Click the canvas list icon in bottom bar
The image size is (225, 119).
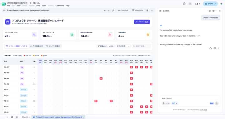[12, 117]
